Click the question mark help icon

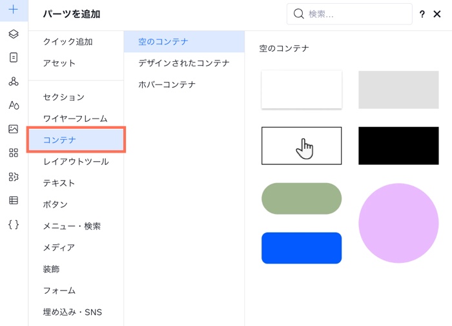pyautogui.click(x=422, y=14)
